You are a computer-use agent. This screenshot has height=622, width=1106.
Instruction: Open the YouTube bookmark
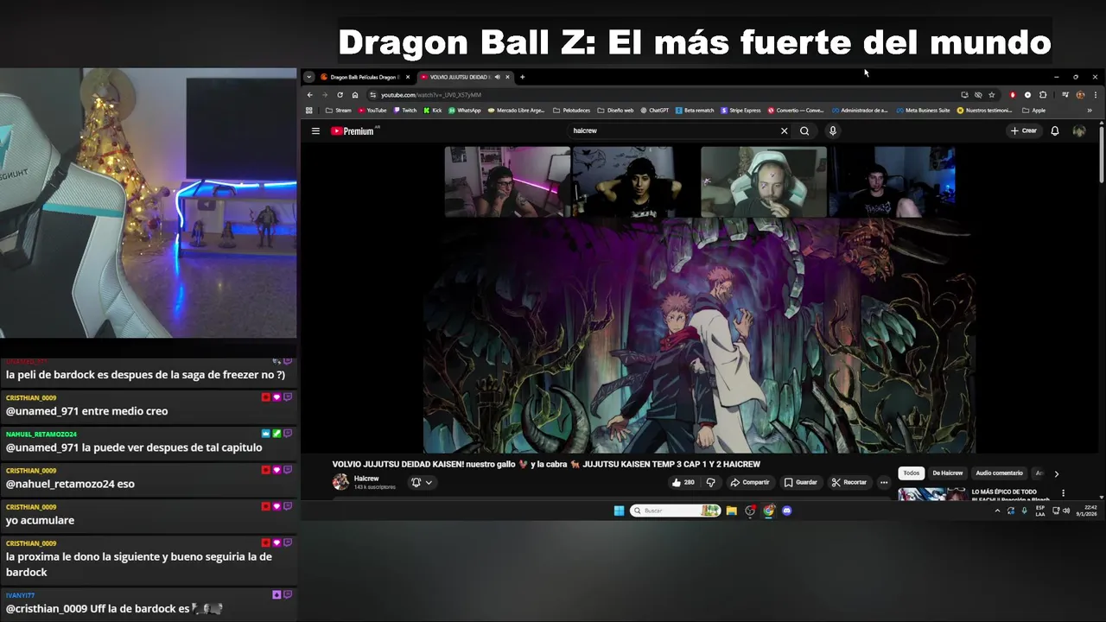pos(372,111)
